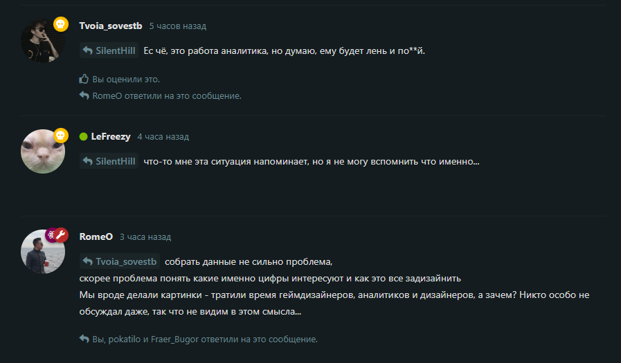Click SilentHill reply tag in Tvoia_sovestb's comment

point(109,50)
